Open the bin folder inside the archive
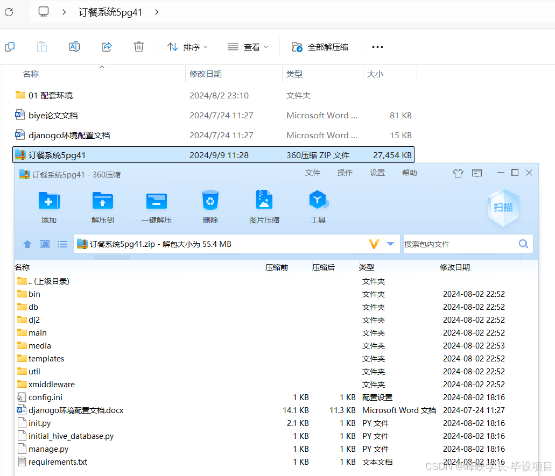Viewport: 555px width, 476px height. [x=33, y=294]
